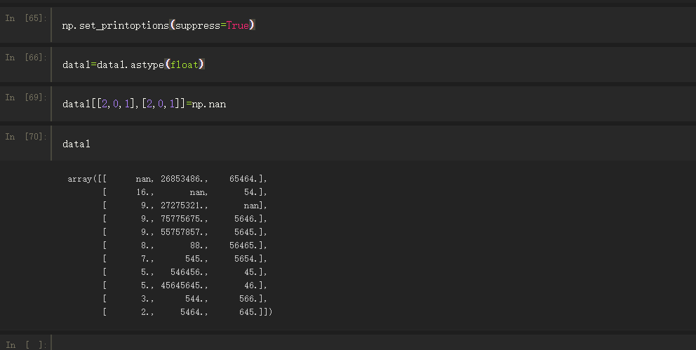Image resolution: width=696 pixels, height=350 pixels.
Task: Click the 546456. value in the output
Action: pyautogui.click(x=189, y=271)
